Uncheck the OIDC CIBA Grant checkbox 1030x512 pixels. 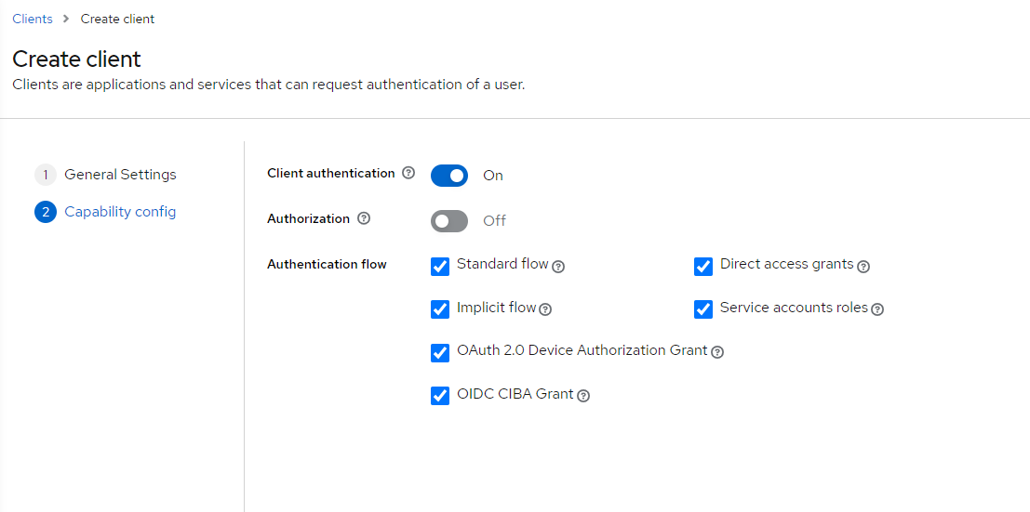pyautogui.click(x=440, y=396)
